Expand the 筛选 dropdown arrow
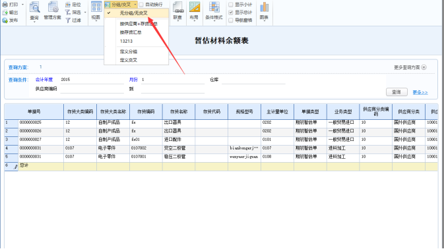The width and height of the screenshot is (444, 249). point(85,13)
